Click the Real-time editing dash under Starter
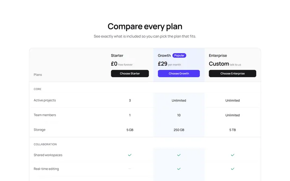Viewport: 290px width, 181px height. click(x=130, y=169)
